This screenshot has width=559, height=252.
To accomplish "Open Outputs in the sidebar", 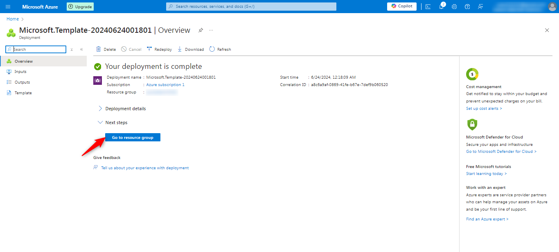I will click(x=43, y=82).
